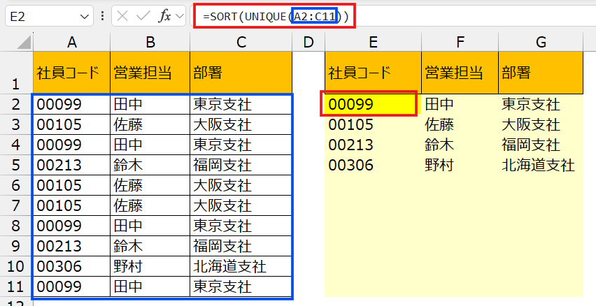This screenshot has height=306, width=596.
Task: Click the orange 営業担当 header in column B
Action: [x=150, y=72]
